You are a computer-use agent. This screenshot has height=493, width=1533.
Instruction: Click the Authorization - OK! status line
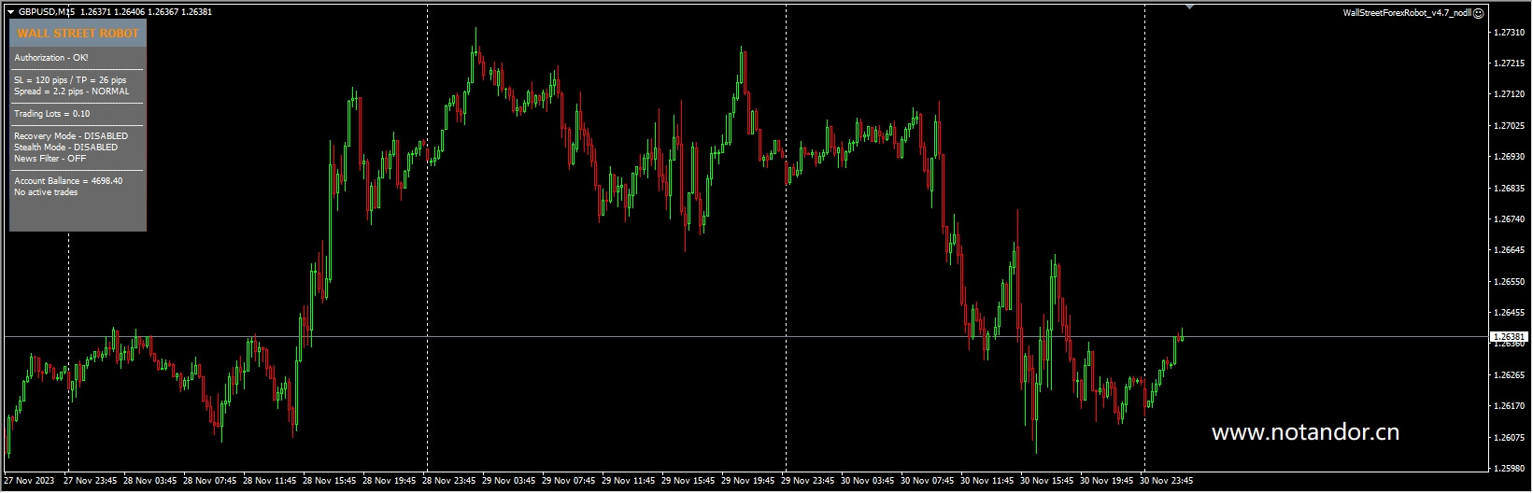[x=51, y=58]
